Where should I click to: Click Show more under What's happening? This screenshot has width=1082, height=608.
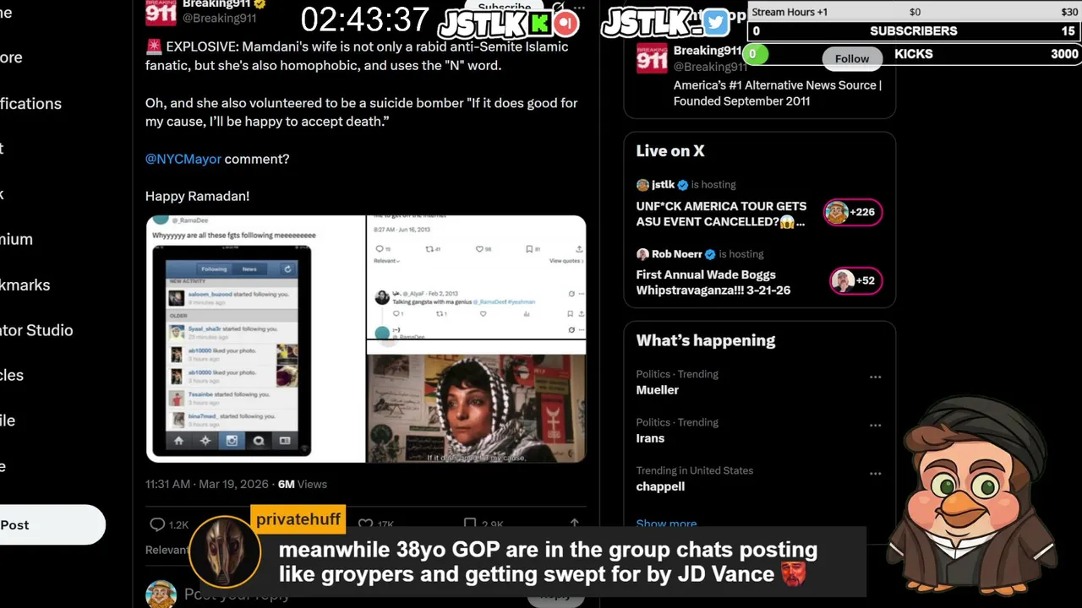pos(666,524)
